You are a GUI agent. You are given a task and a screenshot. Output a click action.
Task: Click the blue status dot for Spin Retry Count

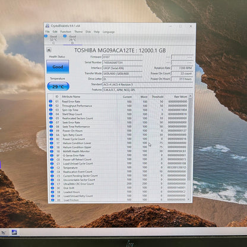coord(51,135)
